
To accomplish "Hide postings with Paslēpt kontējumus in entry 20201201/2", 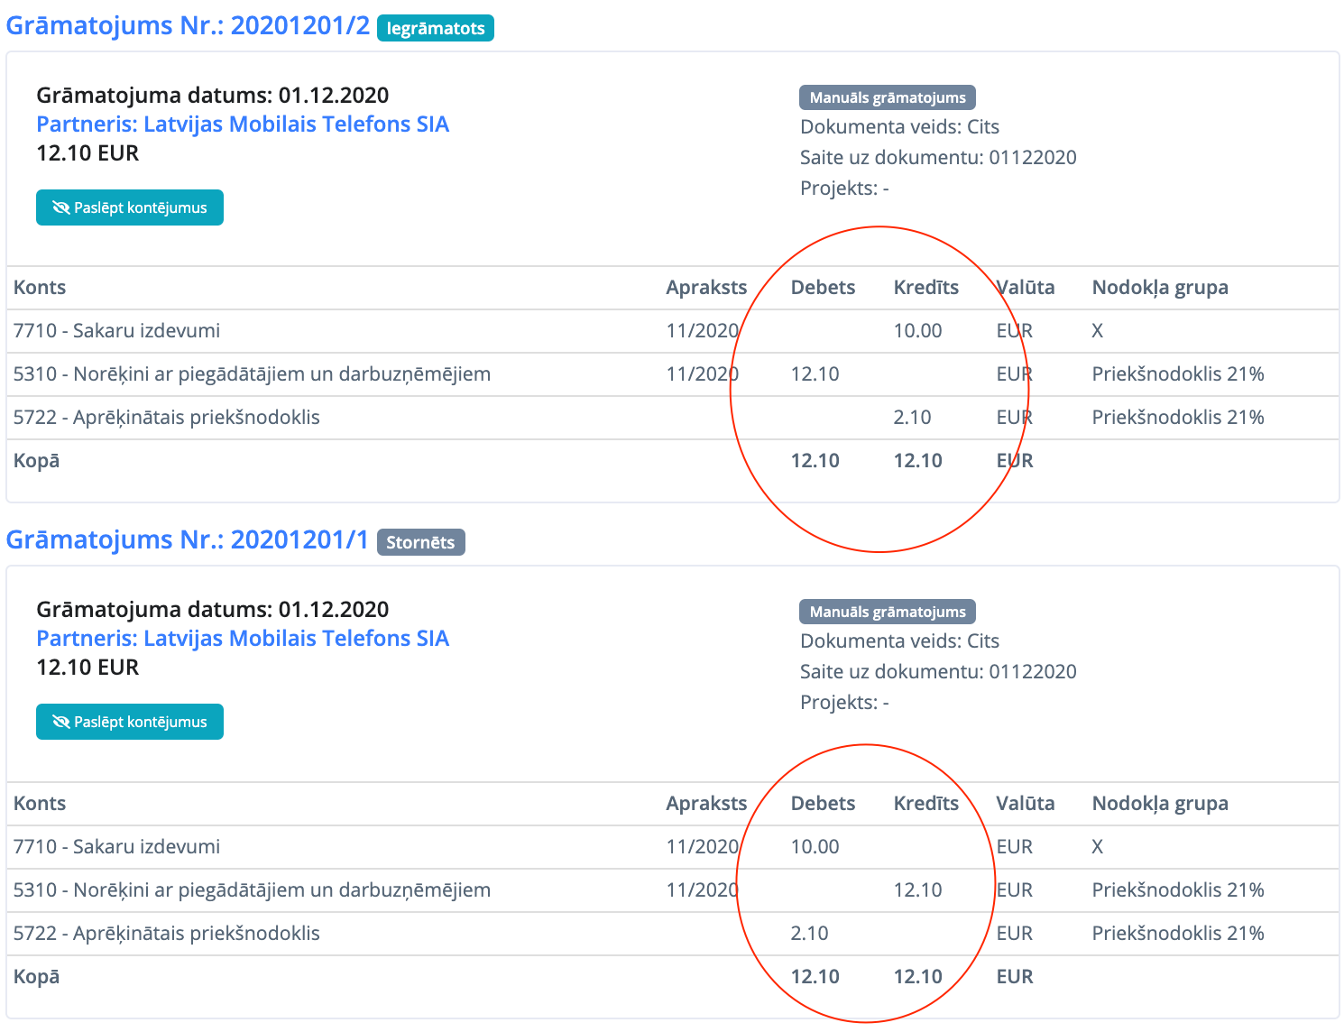I will pos(130,207).
